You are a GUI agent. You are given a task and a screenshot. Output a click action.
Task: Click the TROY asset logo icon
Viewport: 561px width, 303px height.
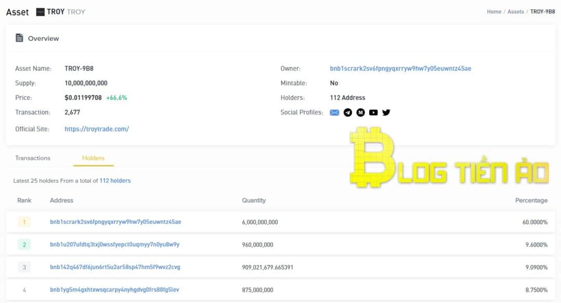pyautogui.click(x=40, y=12)
